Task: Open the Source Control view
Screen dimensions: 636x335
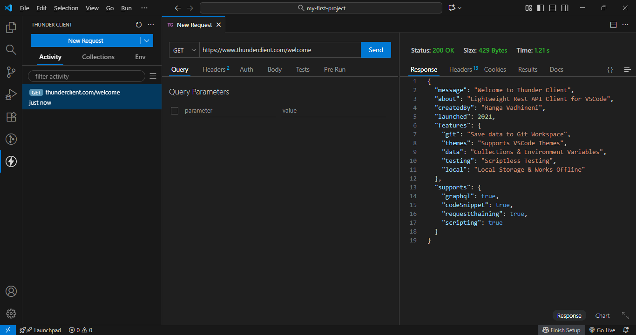Action: pos(11,72)
